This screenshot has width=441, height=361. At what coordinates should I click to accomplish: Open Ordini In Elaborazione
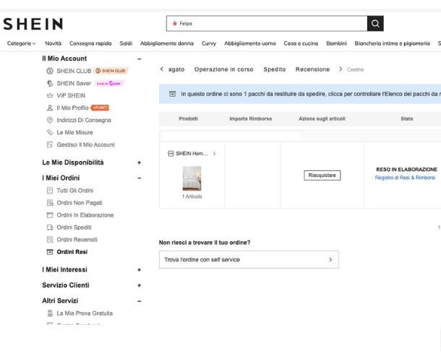click(85, 215)
